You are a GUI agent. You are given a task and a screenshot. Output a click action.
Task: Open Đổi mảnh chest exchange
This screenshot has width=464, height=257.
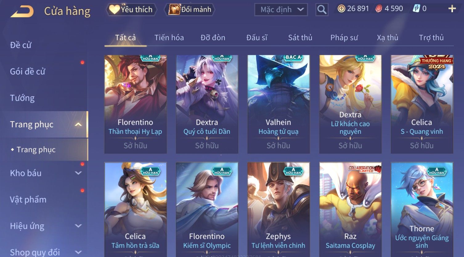pyautogui.click(x=191, y=10)
